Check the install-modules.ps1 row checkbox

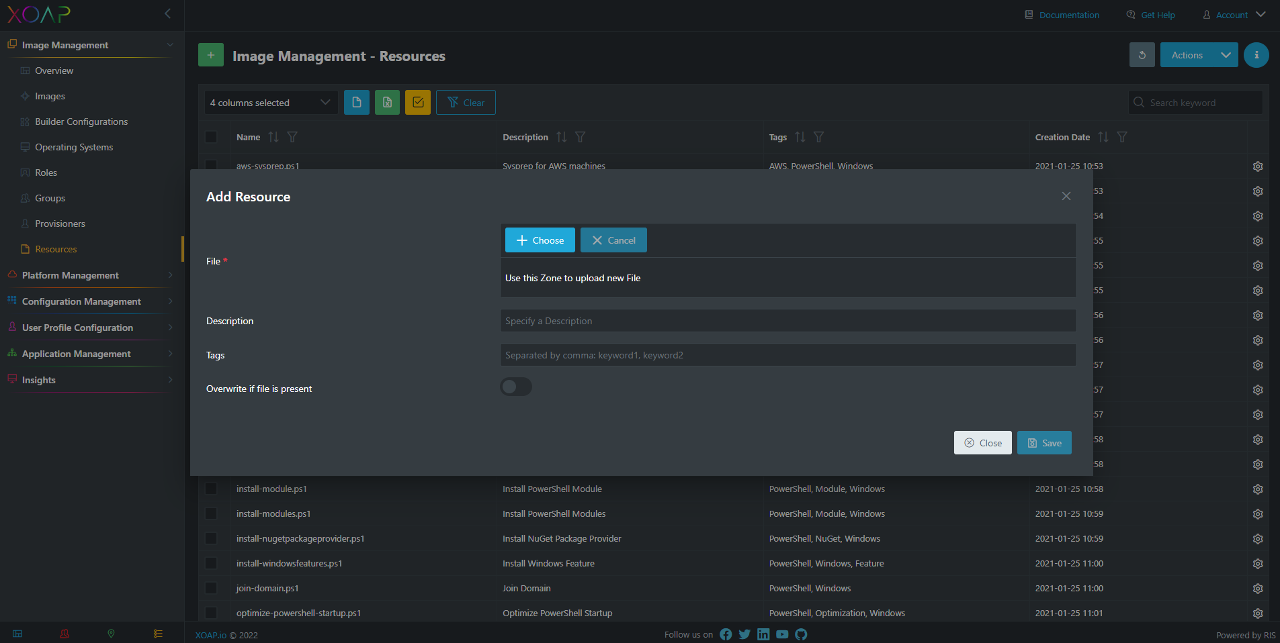(x=211, y=513)
